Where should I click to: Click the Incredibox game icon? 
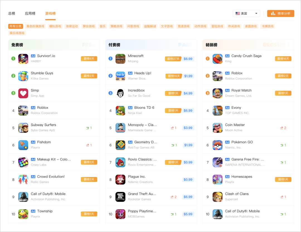(120, 93)
